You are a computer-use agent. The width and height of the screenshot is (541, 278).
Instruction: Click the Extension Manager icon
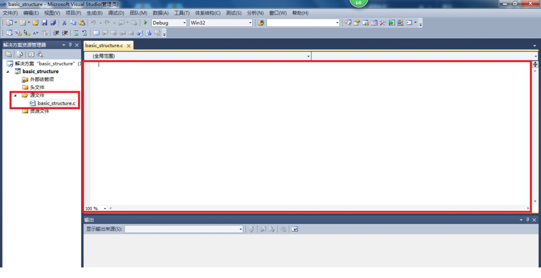(x=400, y=23)
